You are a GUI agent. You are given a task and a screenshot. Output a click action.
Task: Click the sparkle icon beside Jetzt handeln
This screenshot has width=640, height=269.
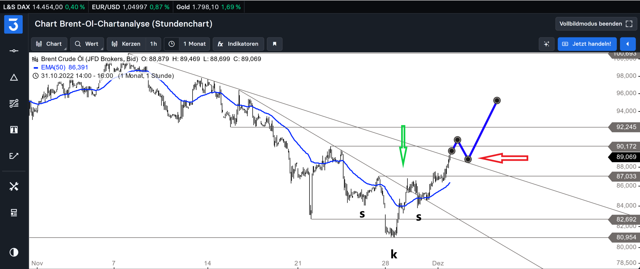[x=547, y=44]
